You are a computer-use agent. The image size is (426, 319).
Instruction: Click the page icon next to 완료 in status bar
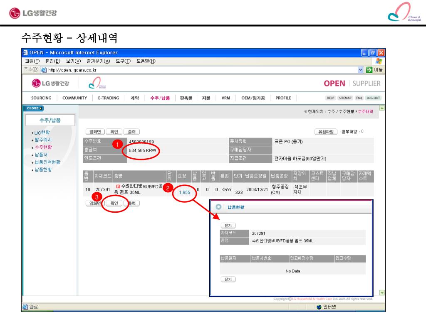pos(25,307)
